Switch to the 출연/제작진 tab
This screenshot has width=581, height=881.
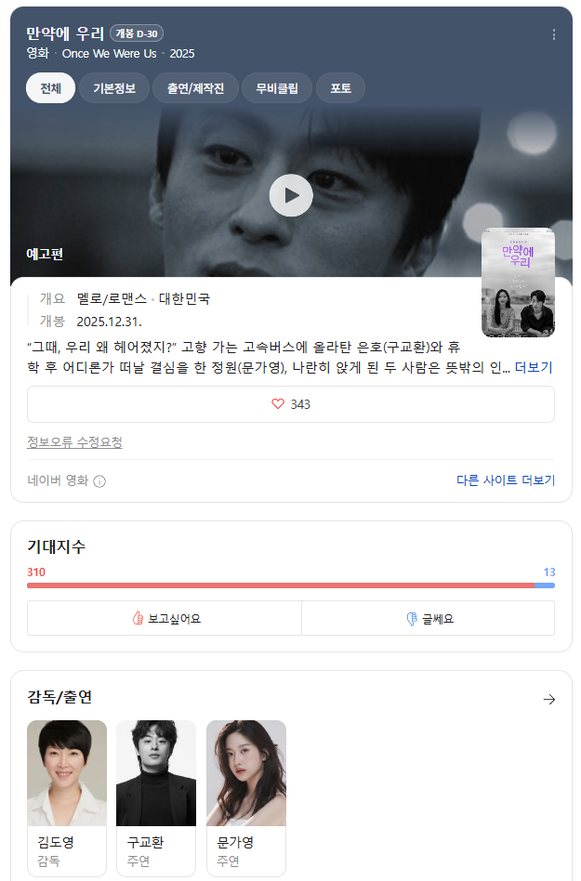click(x=195, y=88)
